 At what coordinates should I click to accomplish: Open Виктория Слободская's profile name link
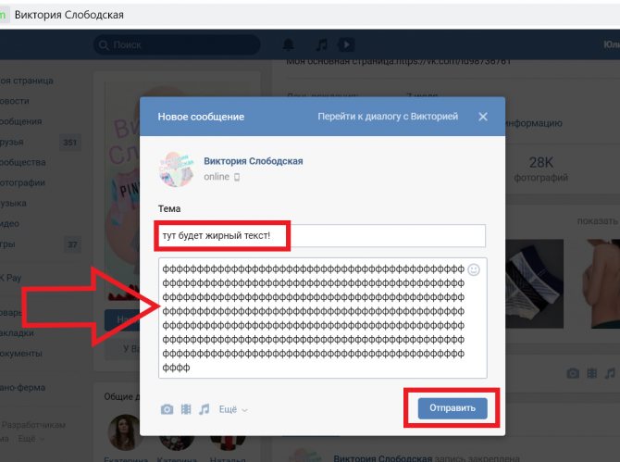tap(253, 161)
